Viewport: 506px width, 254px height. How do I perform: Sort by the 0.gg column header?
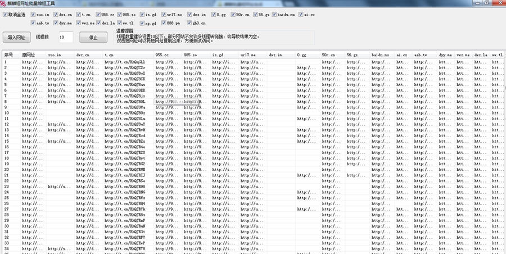308,55
